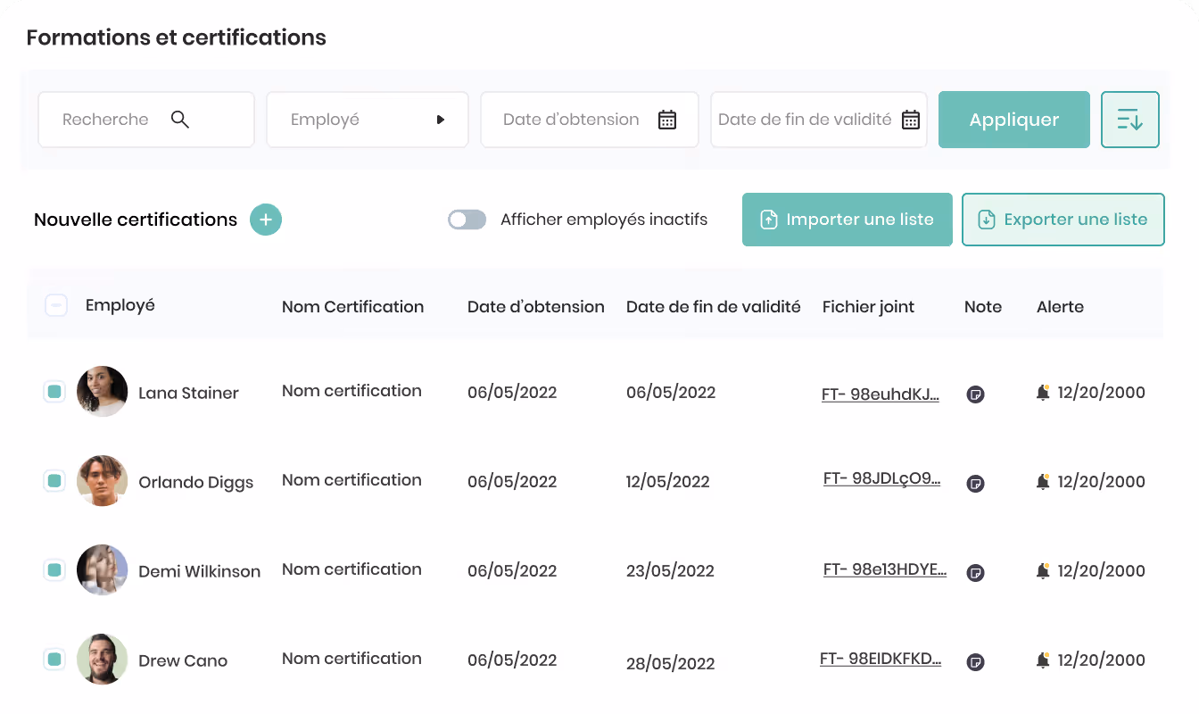Click Orlando Diggs' avatar photo

(102, 480)
